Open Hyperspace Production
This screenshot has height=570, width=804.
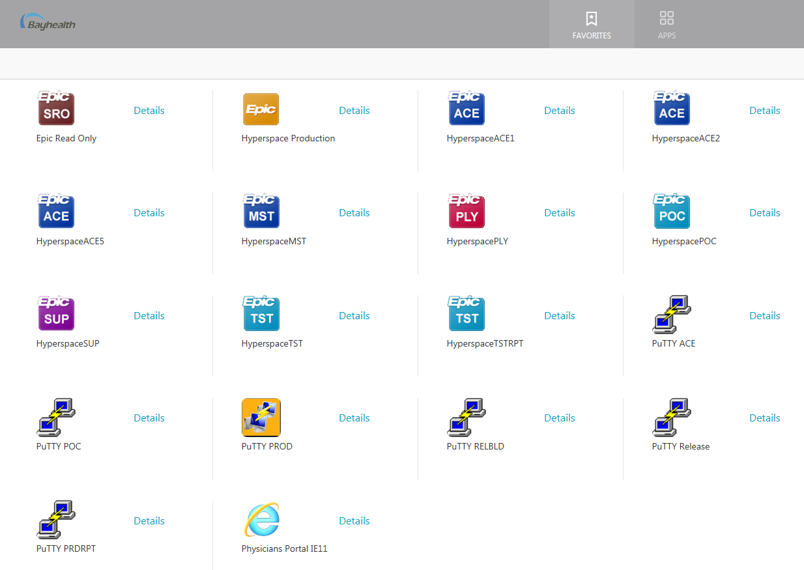click(x=261, y=109)
